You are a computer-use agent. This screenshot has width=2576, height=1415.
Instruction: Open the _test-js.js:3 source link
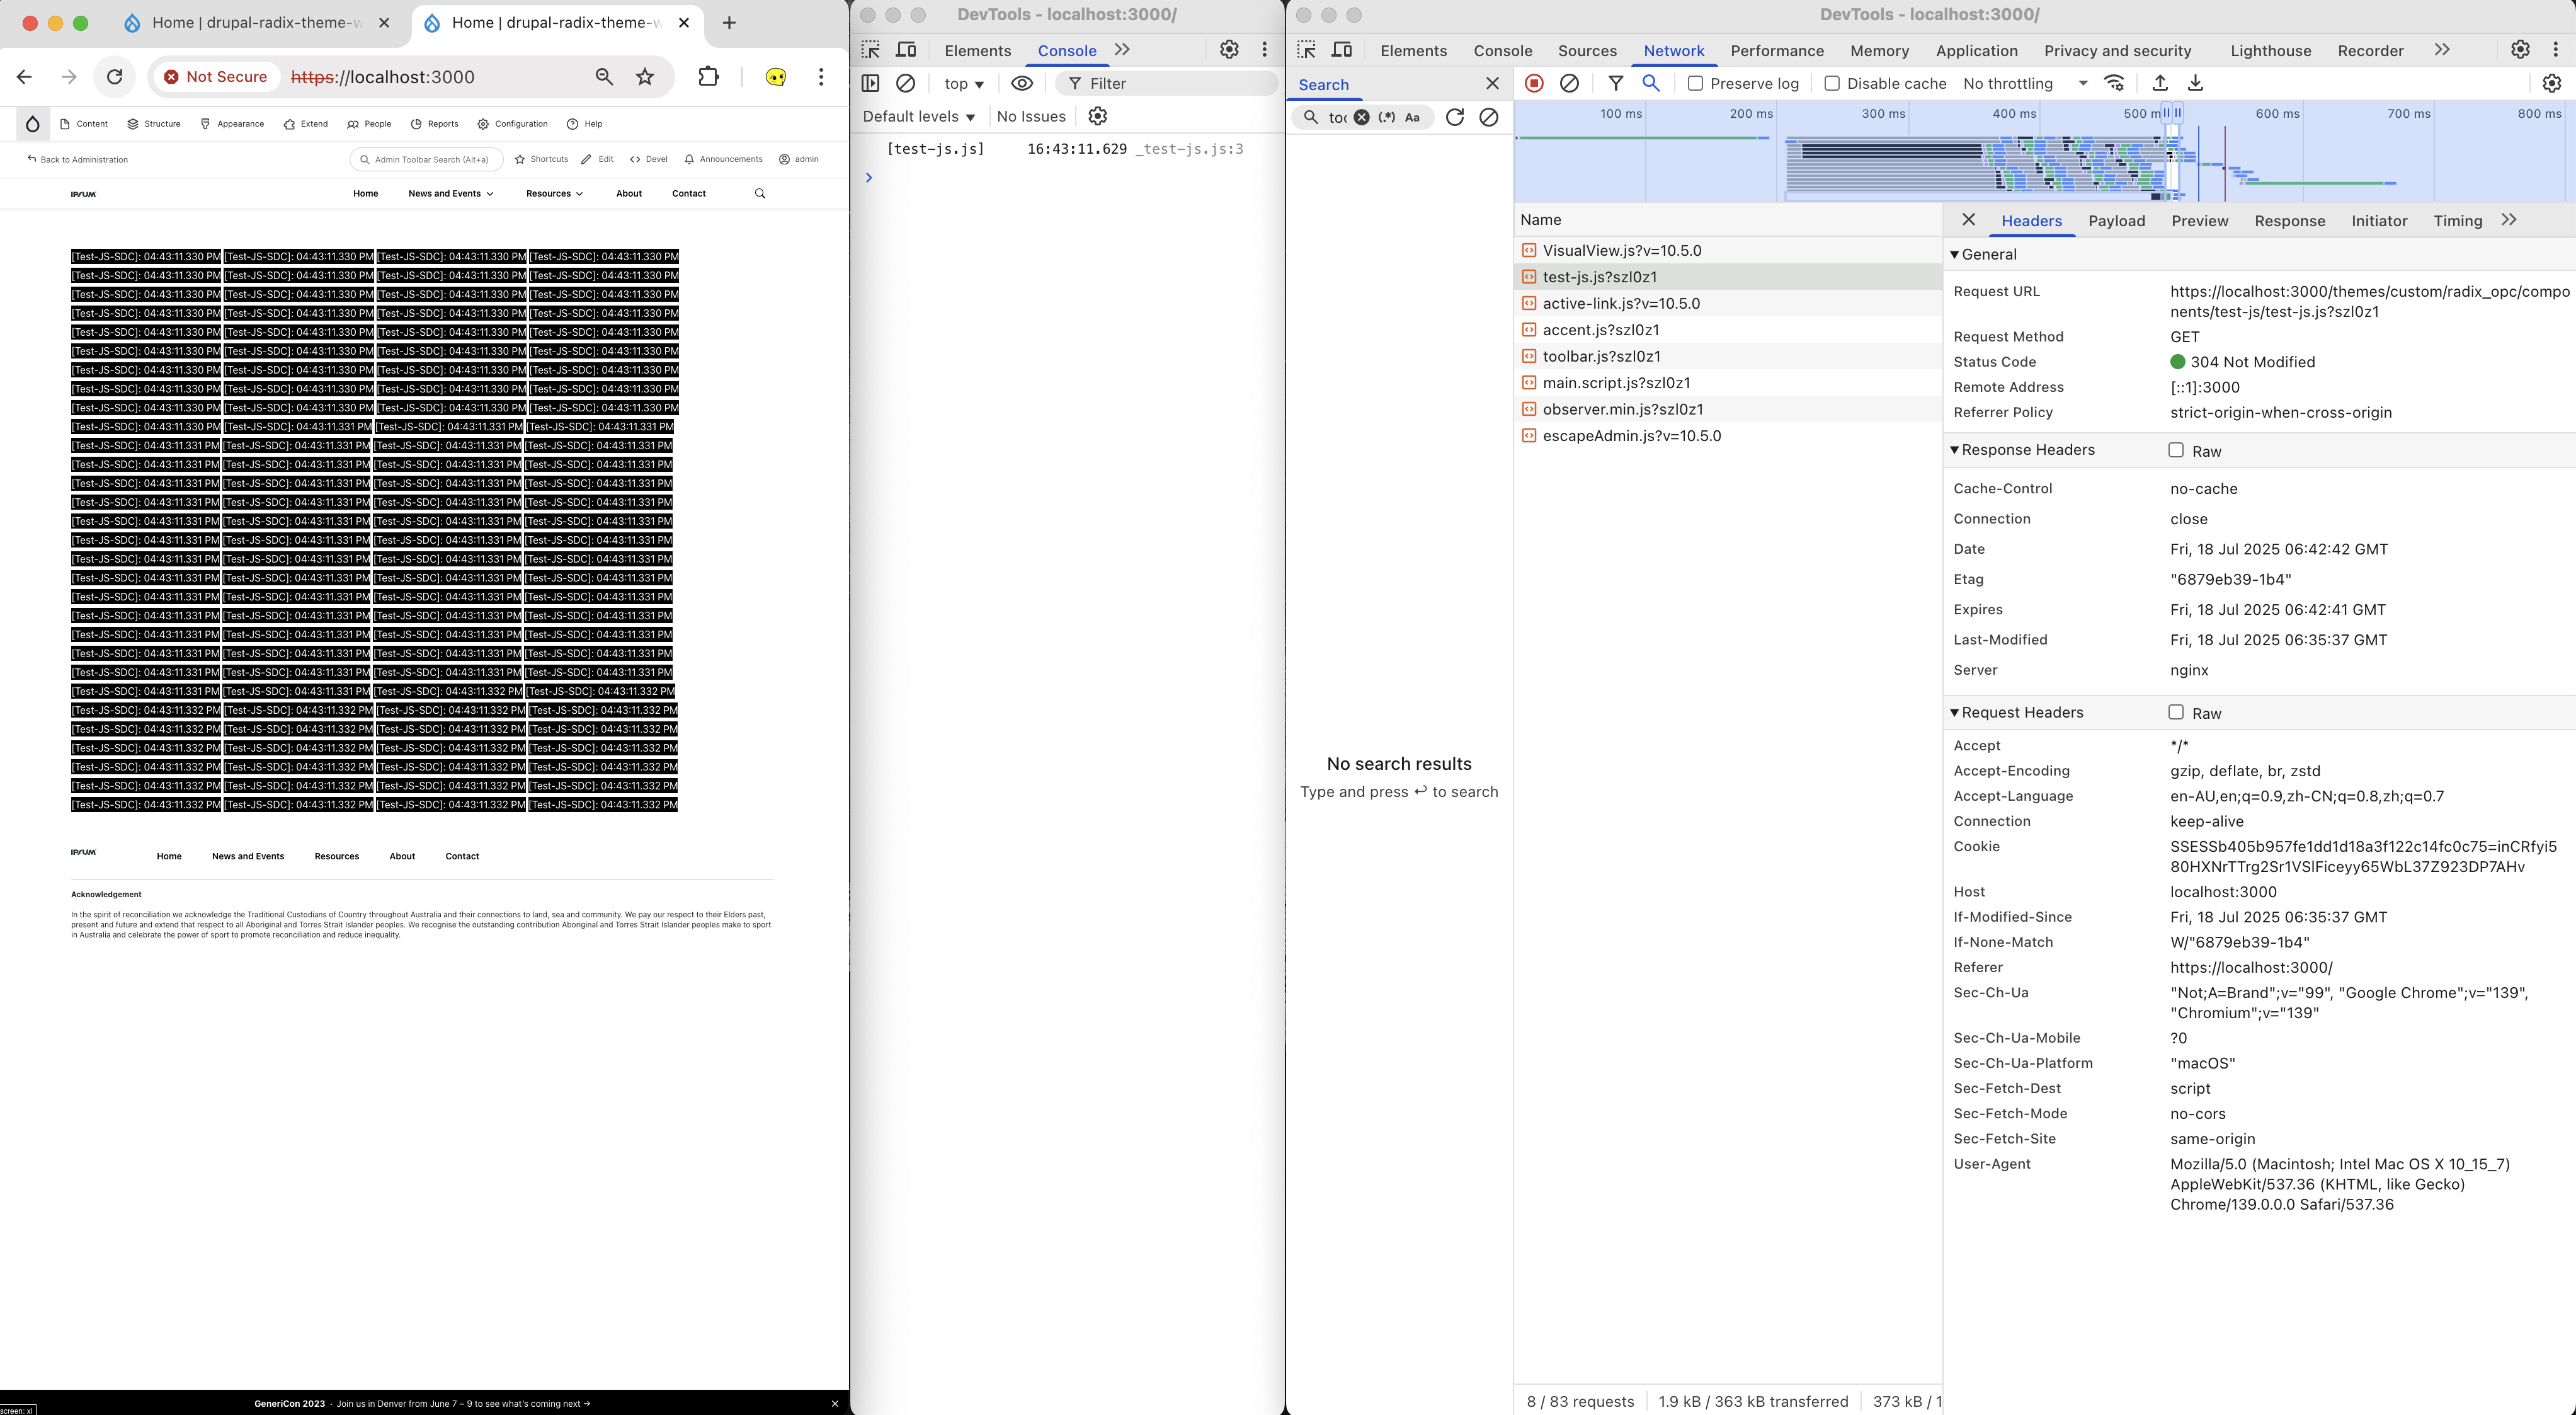click(x=1190, y=149)
